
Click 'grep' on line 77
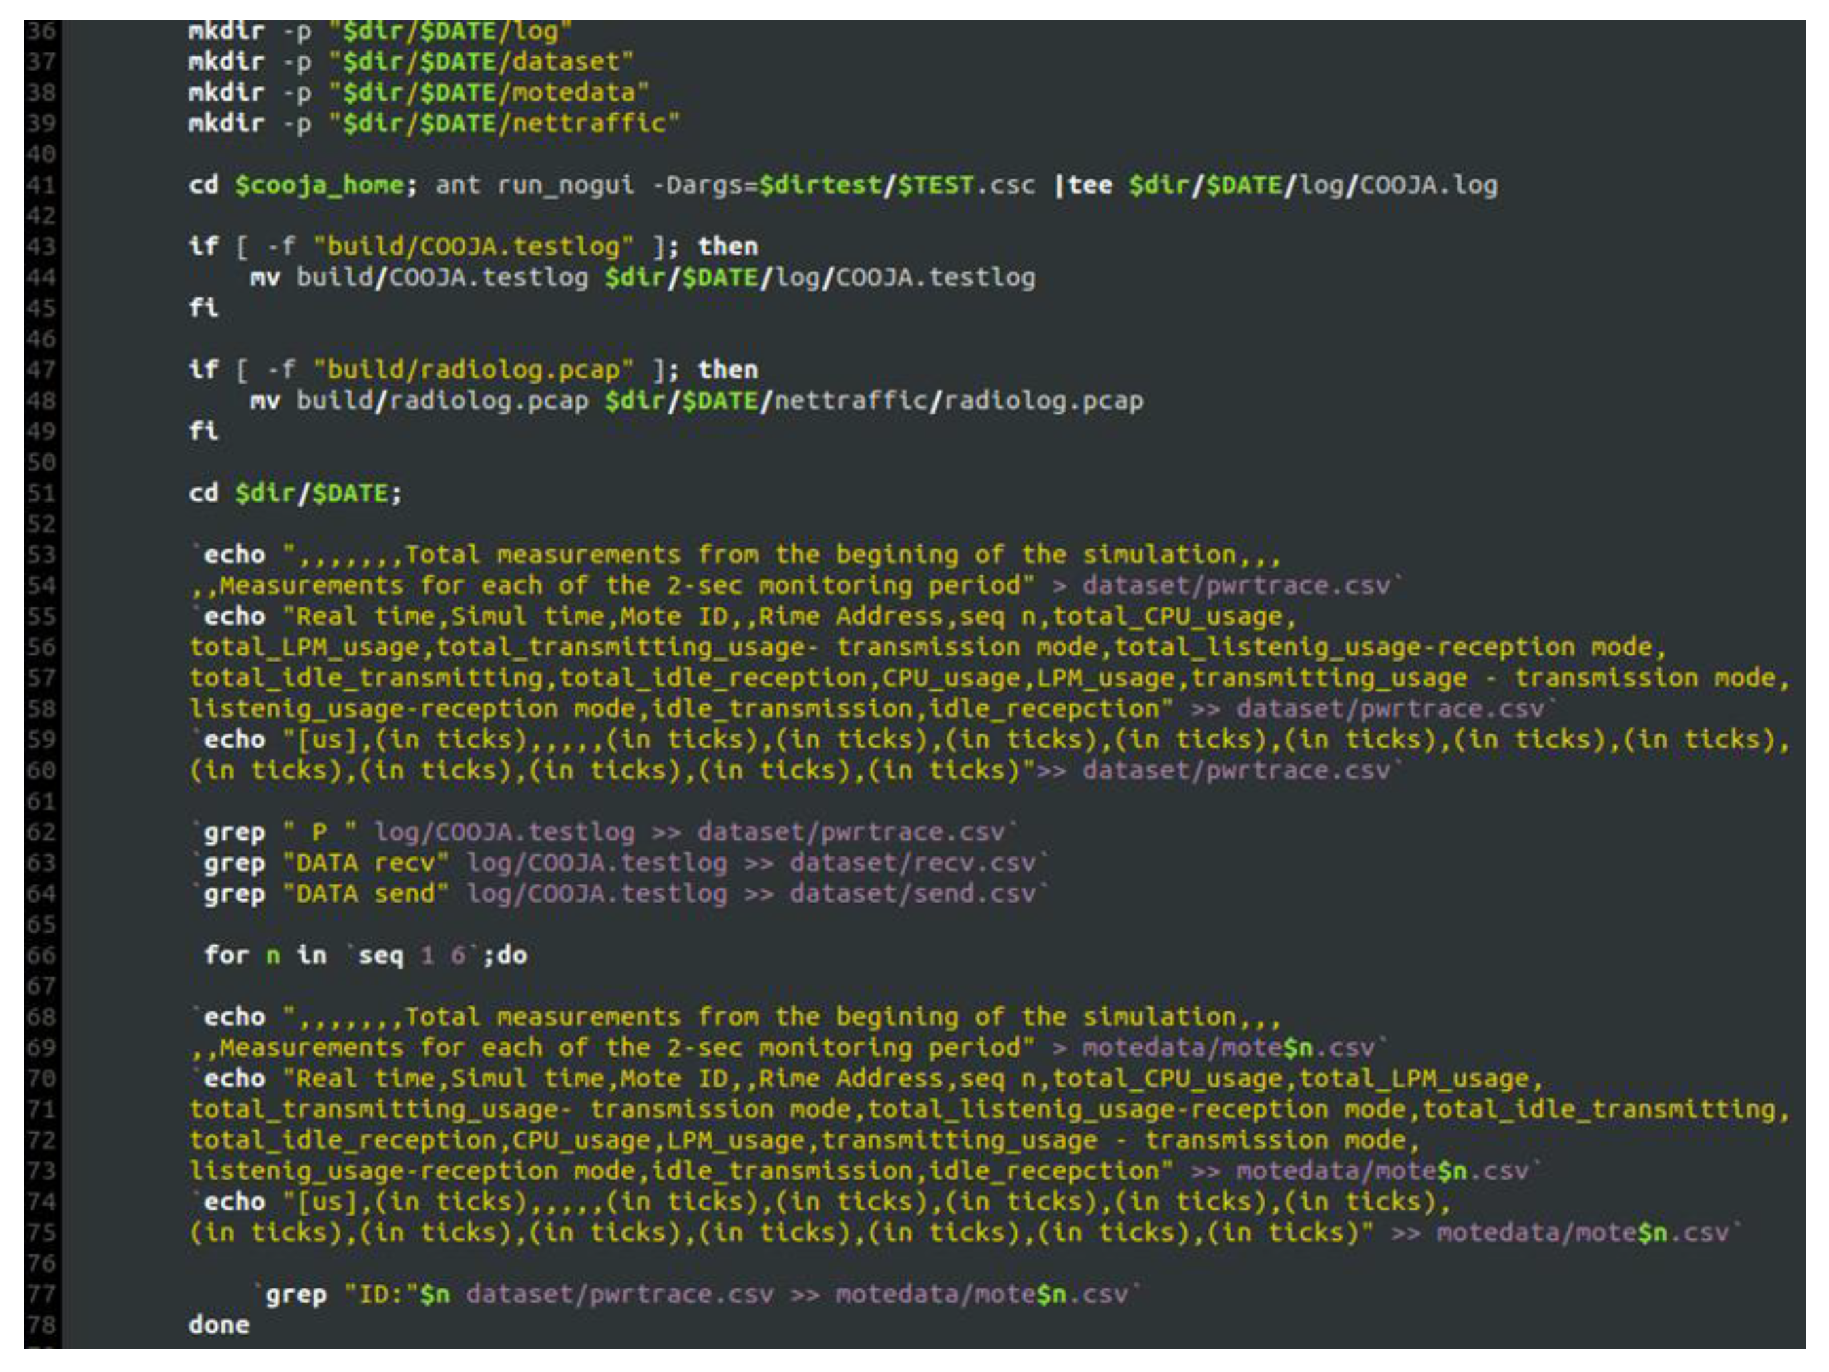click(x=295, y=1295)
